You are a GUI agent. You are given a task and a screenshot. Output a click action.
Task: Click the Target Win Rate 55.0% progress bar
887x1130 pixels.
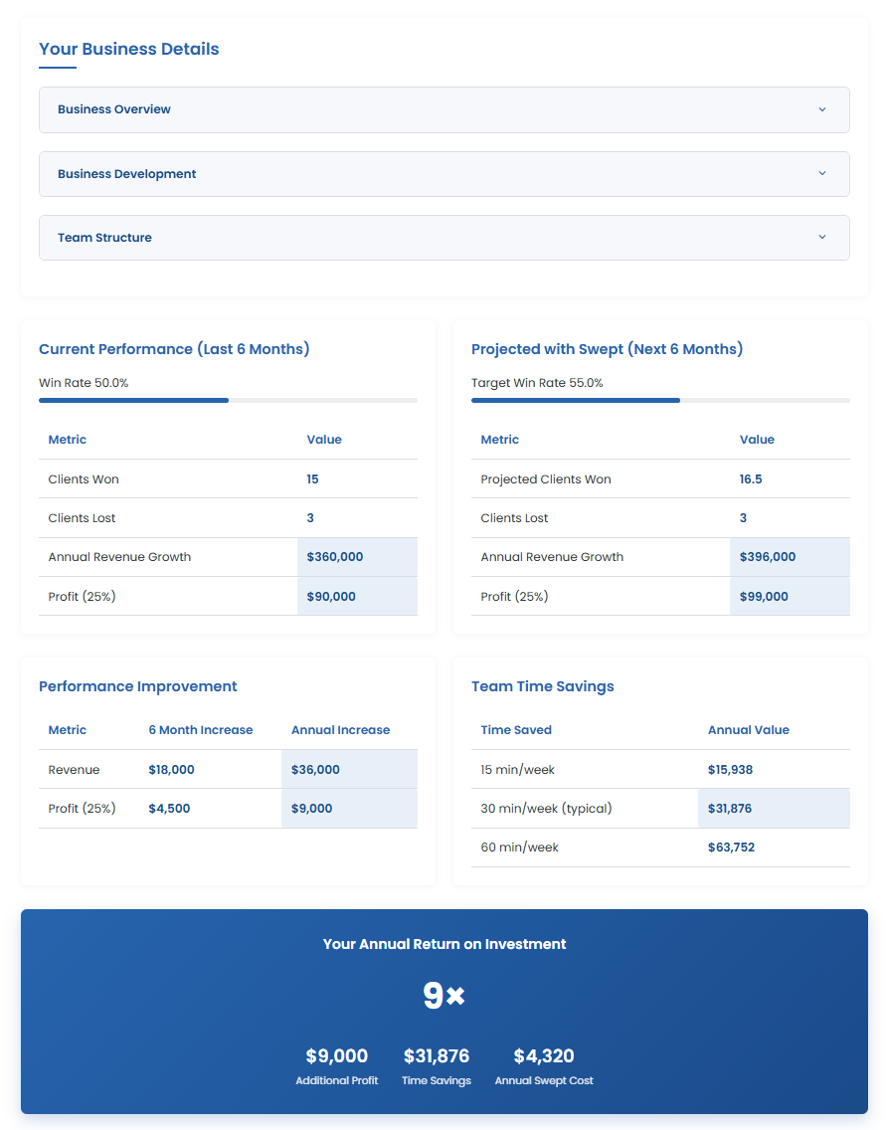(x=660, y=400)
